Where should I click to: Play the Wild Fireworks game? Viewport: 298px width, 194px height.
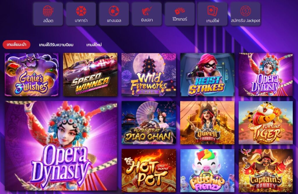pyautogui.click(x=149, y=75)
